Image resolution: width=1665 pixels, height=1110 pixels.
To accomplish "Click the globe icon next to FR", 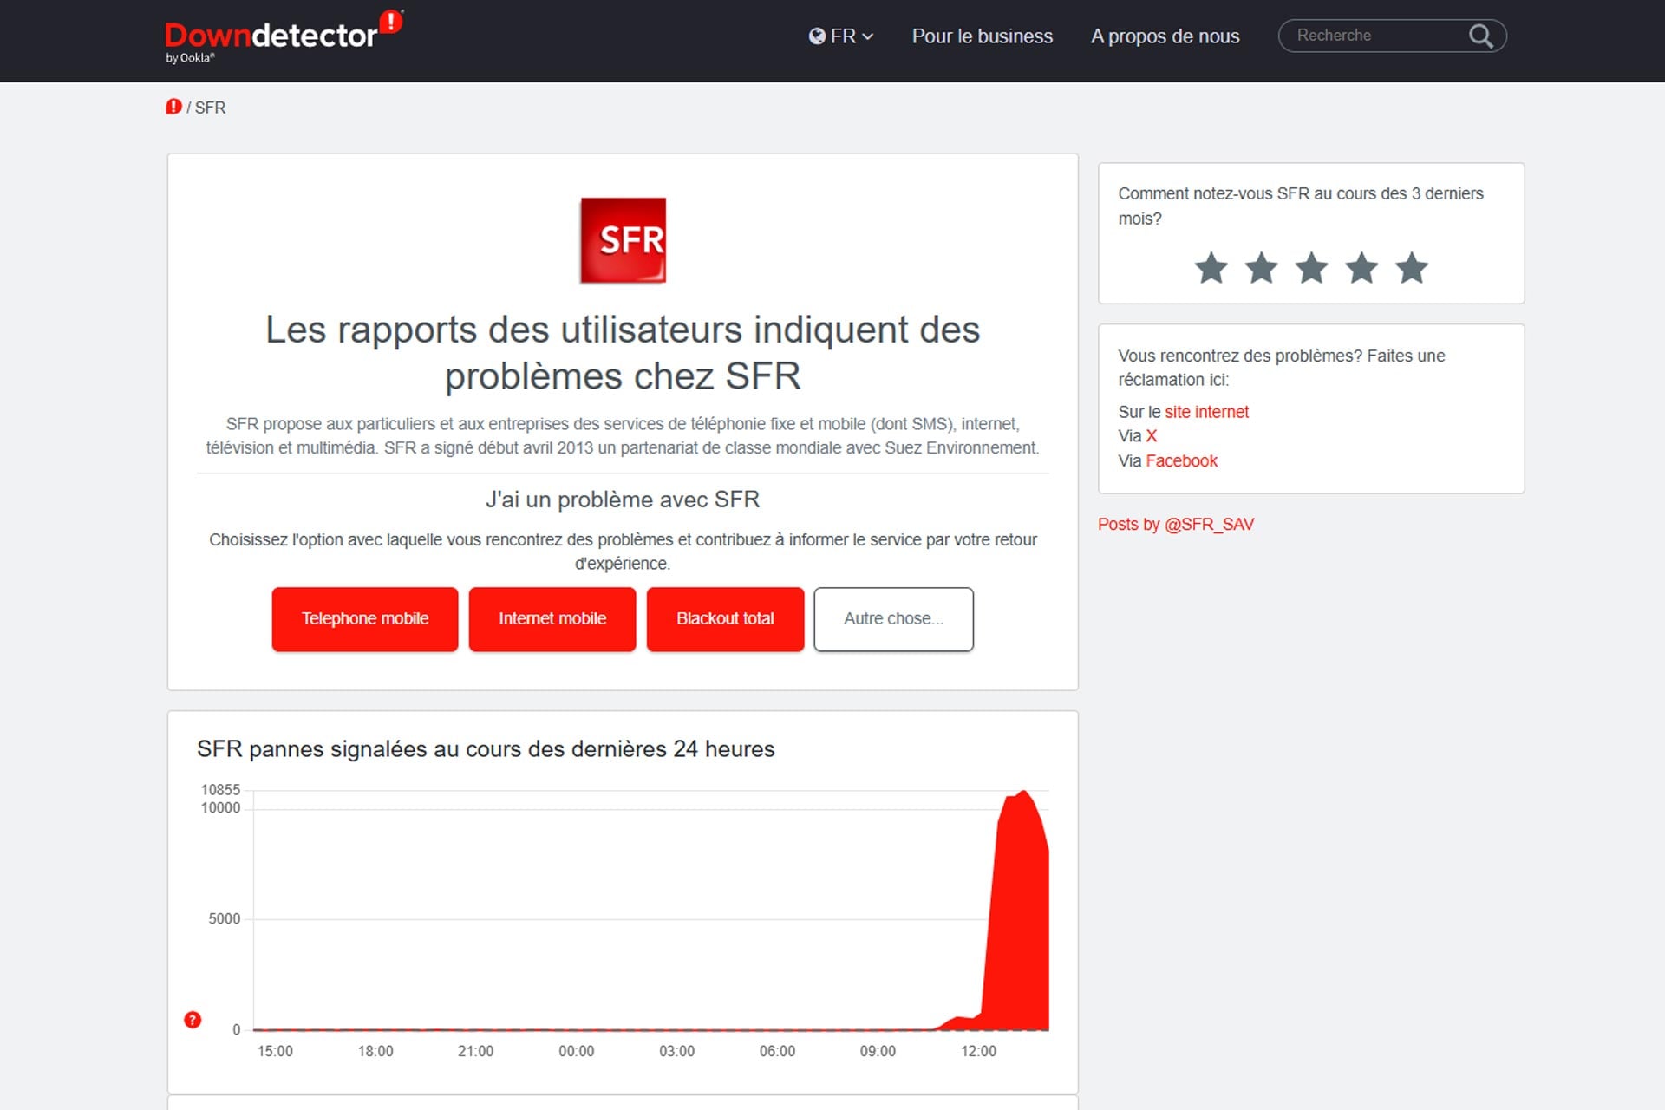I will [816, 36].
